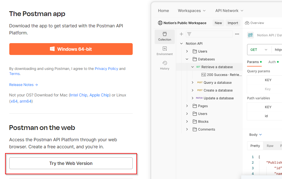Click the filter icon in the collection search
Viewport: 282px width, 179px height.
(189, 34)
